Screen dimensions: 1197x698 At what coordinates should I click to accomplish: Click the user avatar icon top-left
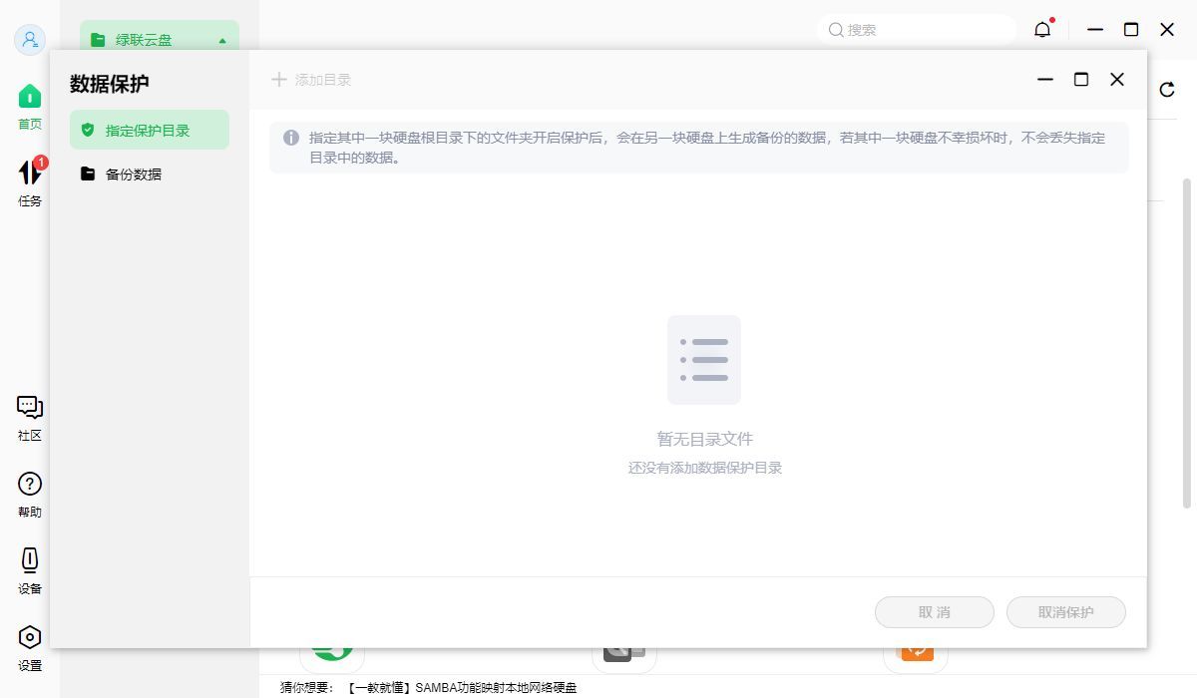(30, 40)
